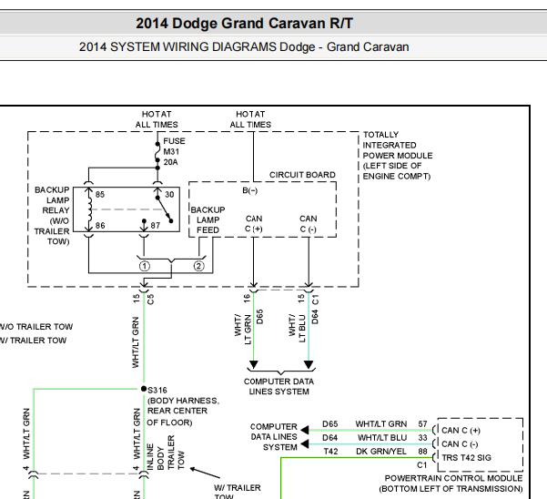
Task: Click relay terminal number 30
Action: pyautogui.click(x=169, y=194)
